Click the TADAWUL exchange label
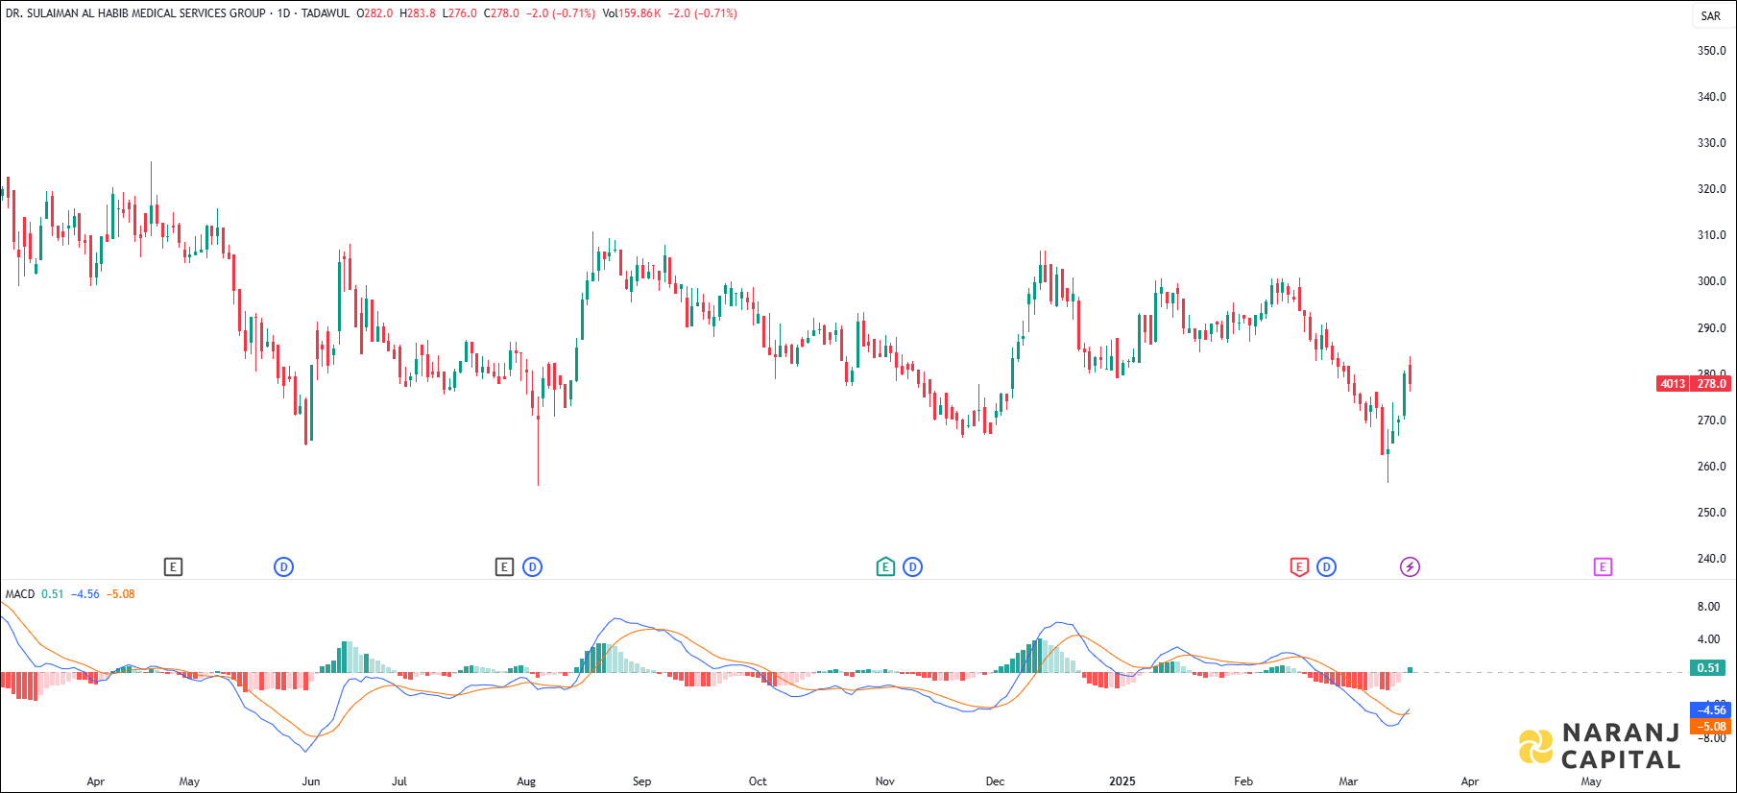The image size is (1737, 793). tap(326, 13)
